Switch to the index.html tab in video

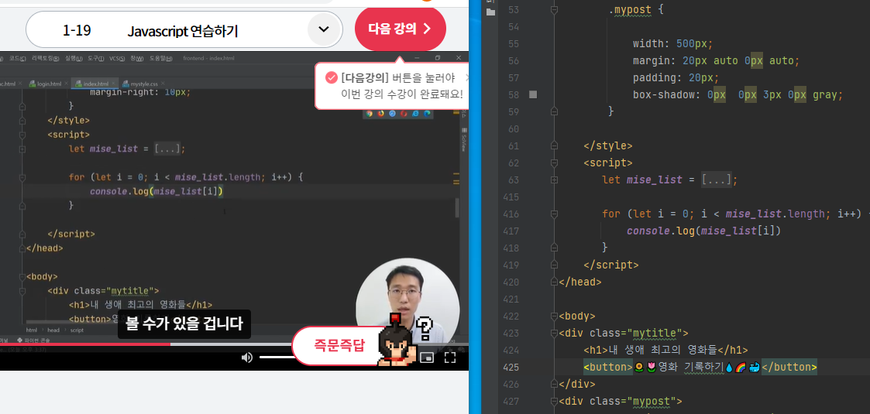click(95, 84)
